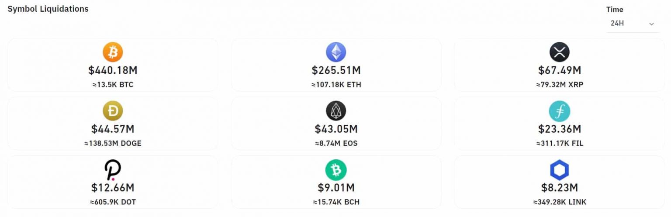Select the Chainlink hexagon icon
The height and width of the screenshot is (217, 671).
click(x=560, y=170)
